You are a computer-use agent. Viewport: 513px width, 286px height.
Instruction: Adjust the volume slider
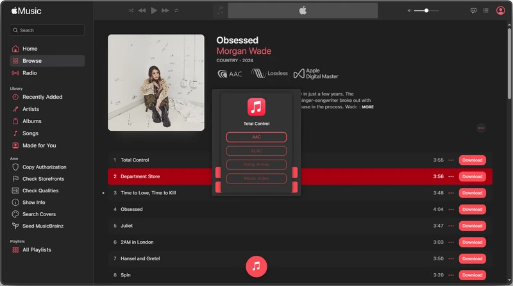426,10
